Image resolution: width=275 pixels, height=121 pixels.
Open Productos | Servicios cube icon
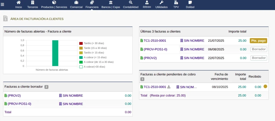pyautogui.click(x=54, y=2)
